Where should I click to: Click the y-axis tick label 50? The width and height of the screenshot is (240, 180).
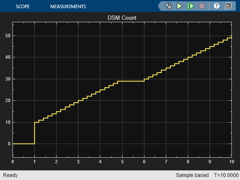(x=8, y=36)
